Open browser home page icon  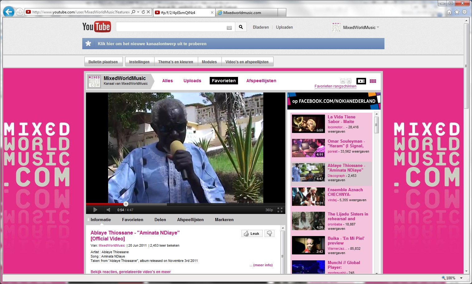(449, 12)
